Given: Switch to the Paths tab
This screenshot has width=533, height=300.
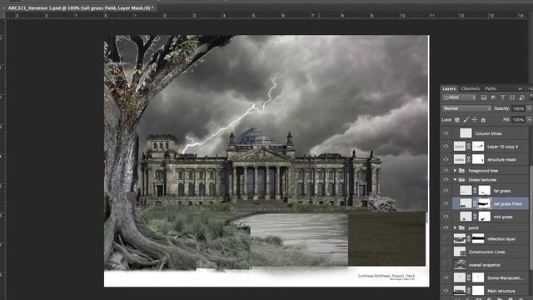Looking at the screenshot, I should 491,89.
